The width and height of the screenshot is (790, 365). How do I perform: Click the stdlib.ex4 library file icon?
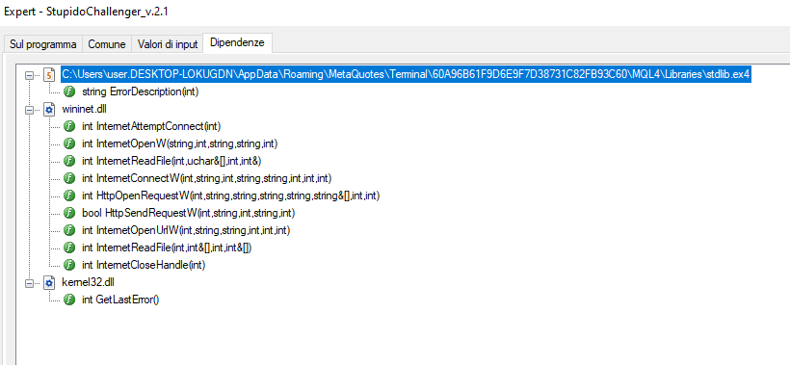[x=49, y=74]
